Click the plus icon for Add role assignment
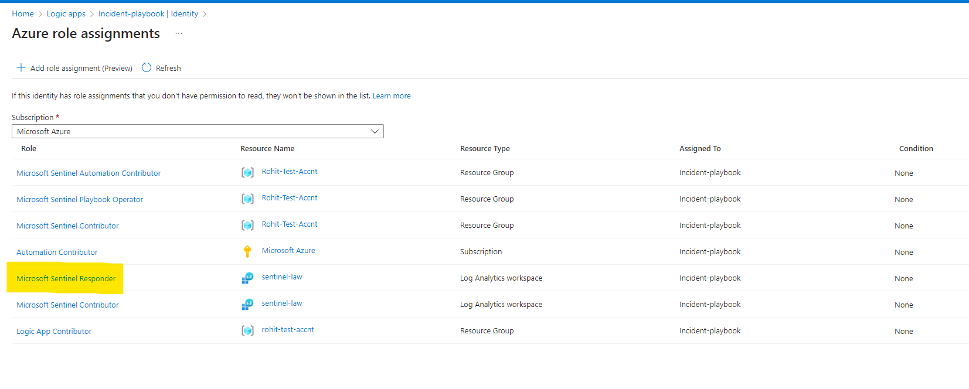Viewport: 969px width, 389px height. pyautogui.click(x=21, y=67)
